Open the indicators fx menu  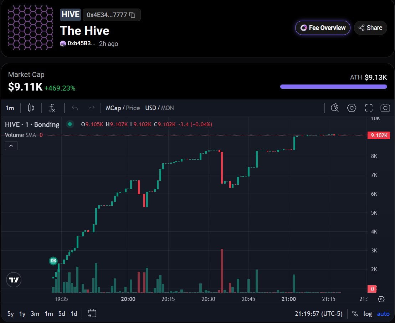click(x=52, y=108)
